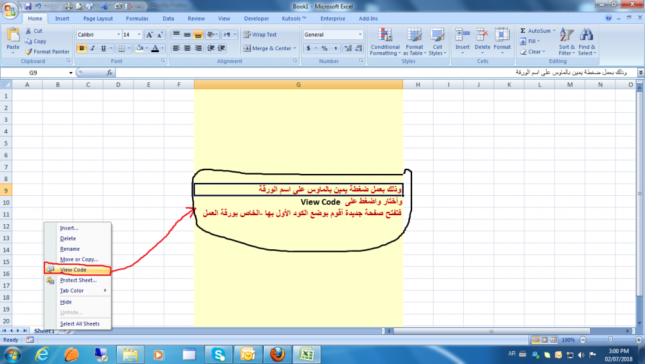Toggle Align Text Right

[198, 48]
